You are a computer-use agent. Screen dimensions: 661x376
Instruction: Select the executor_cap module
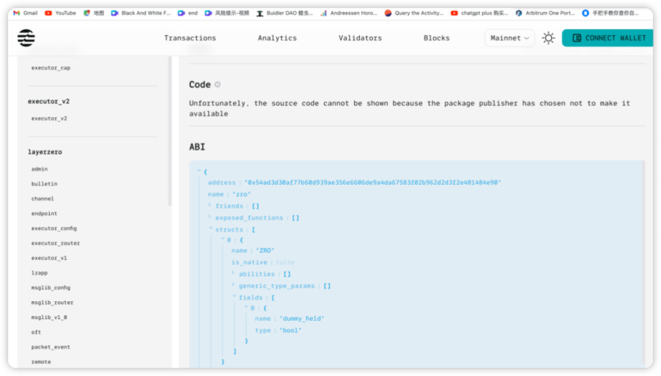pyautogui.click(x=50, y=68)
